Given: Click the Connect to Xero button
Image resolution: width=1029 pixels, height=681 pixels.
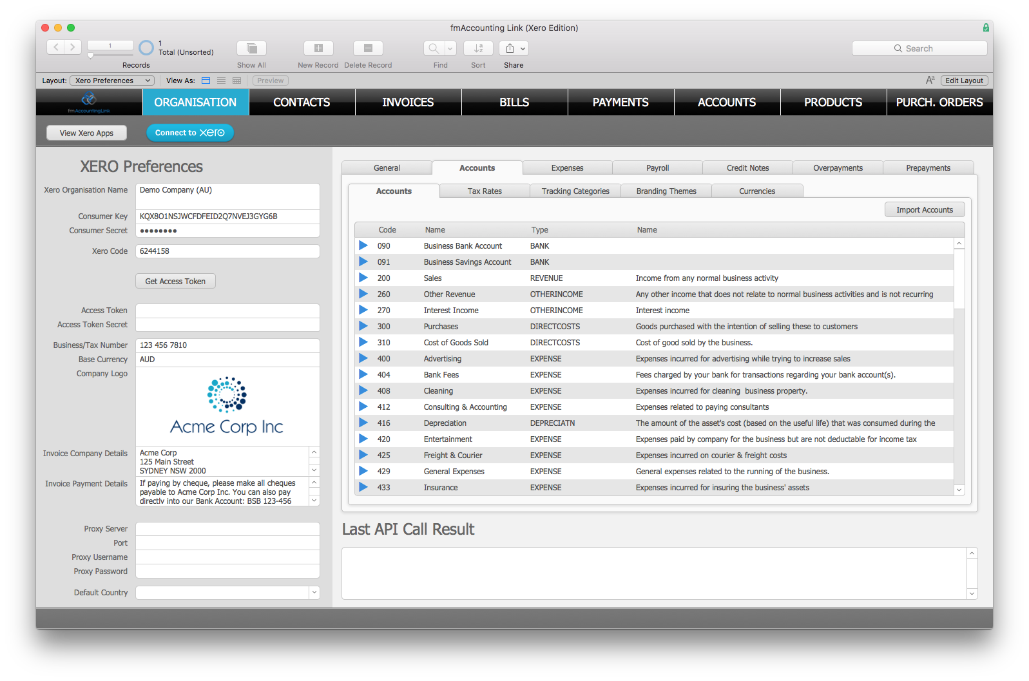Looking at the screenshot, I should pos(190,133).
